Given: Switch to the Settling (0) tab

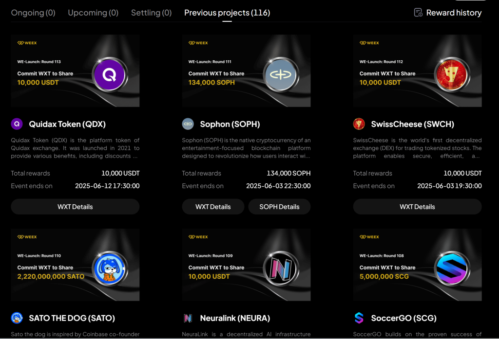Looking at the screenshot, I should tap(152, 13).
